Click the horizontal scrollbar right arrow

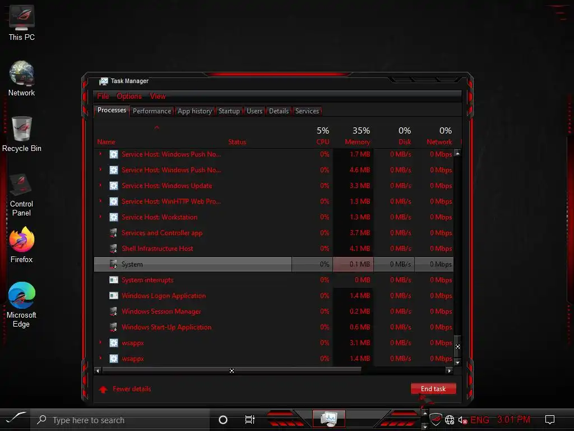tap(450, 371)
